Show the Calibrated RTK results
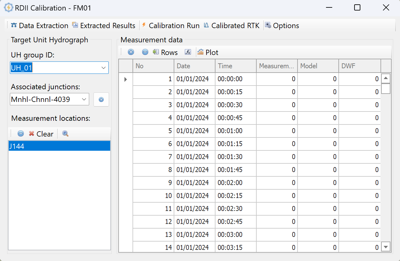 click(x=232, y=26)
